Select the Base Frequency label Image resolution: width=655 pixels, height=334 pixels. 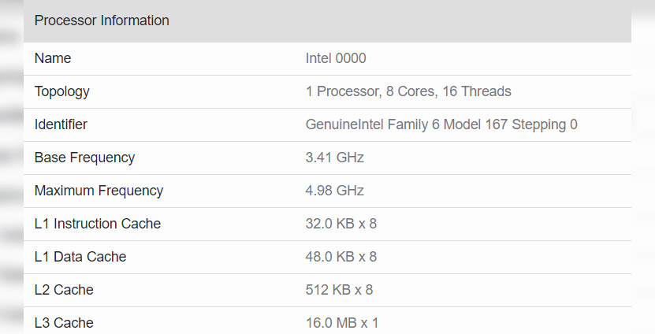pyautogui.click(x=85, y=158)
